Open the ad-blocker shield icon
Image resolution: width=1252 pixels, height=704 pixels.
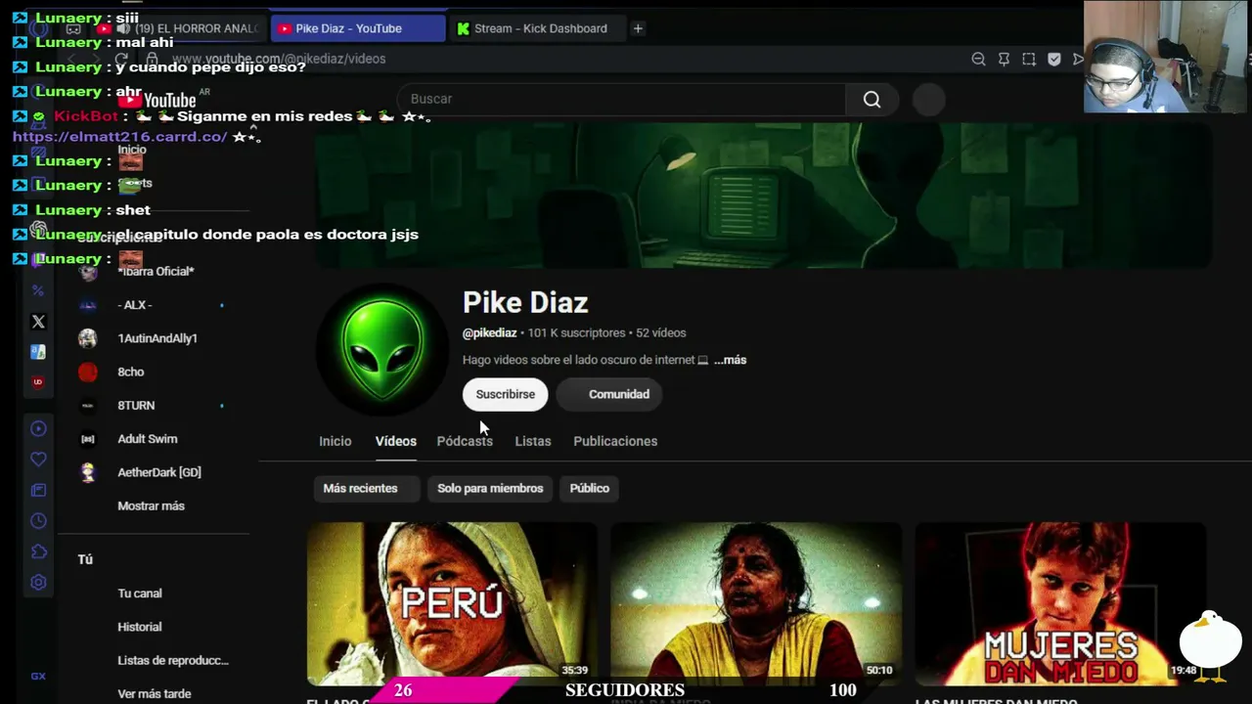(x=1054, y=59)
